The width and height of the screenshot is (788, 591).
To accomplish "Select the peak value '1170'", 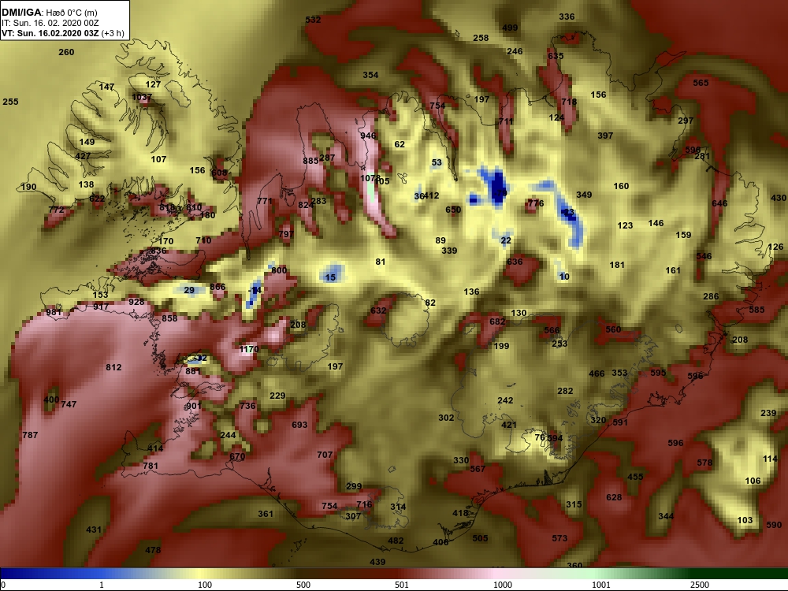I will [x=249, y=349].
